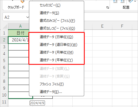The width and height of the screenshot is (138, 107).
Task: Fill by year with 連続データ (年単位)(Y)
Action: (57, 60)
